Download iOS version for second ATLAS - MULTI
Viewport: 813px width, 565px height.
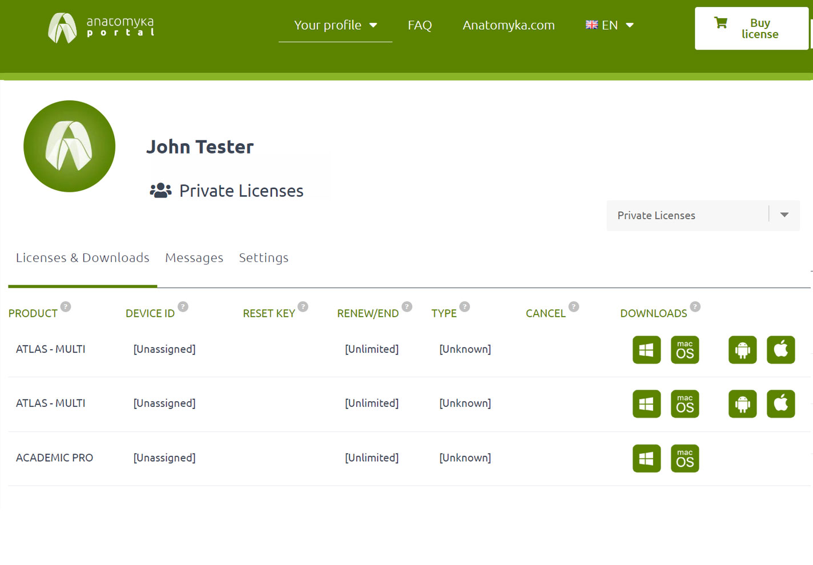(x=781, y=404)
